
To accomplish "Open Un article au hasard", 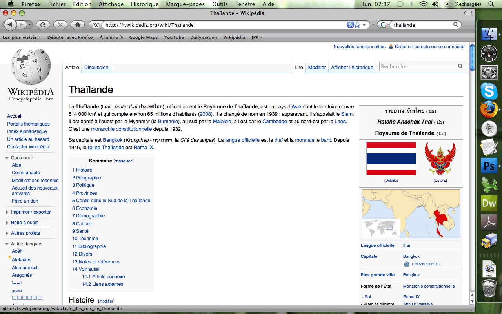I will coord(28,139).
